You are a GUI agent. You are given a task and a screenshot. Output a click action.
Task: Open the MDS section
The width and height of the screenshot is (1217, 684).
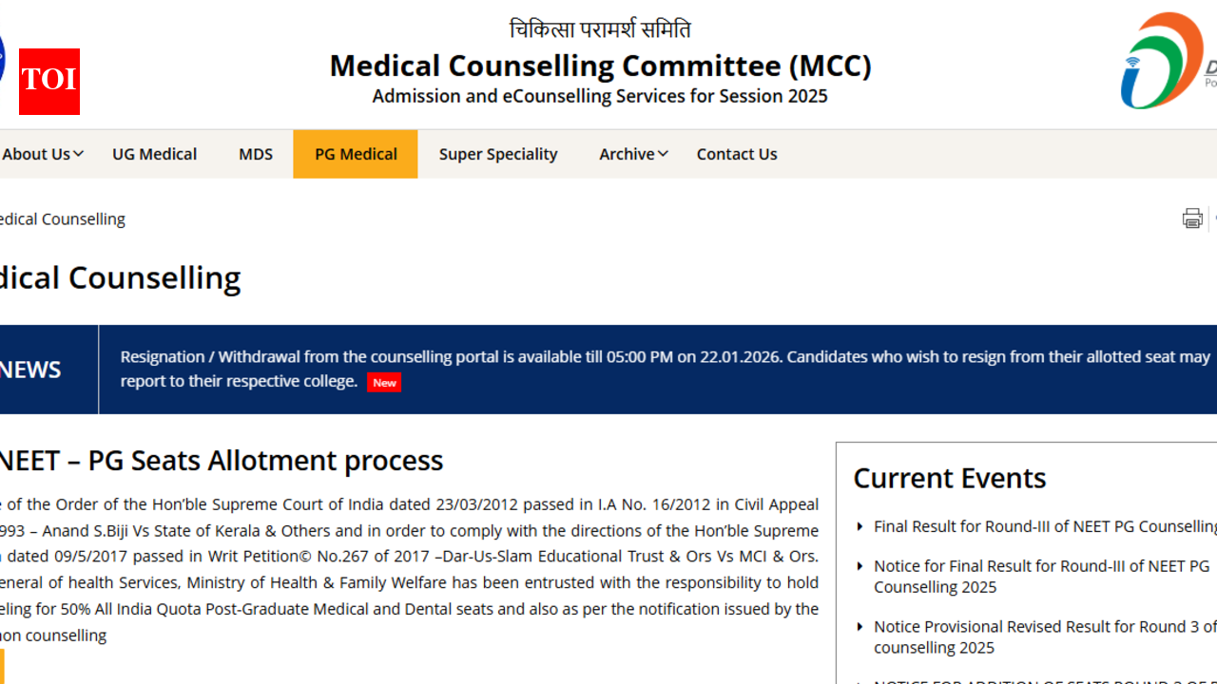pyautogui.click(x=256, y=154)
